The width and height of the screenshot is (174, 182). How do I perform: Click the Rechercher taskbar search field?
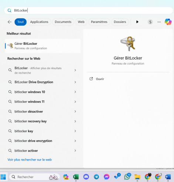click(34, 177)
